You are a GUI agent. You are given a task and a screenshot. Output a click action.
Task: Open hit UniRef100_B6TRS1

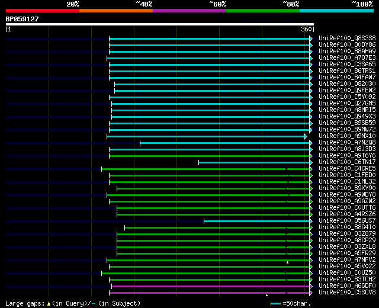[x=347, y=70]
